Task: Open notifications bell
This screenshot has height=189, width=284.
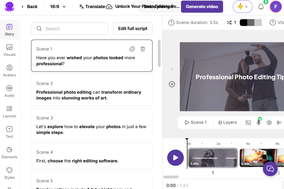Action: click(x=261, y=7)
